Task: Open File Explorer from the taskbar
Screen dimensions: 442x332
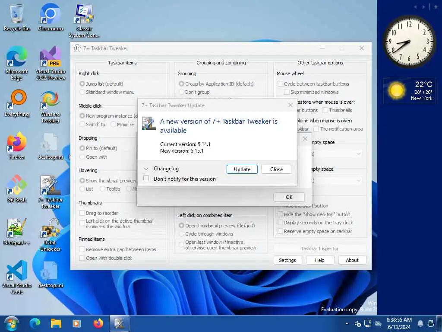Action: pos(56,323)
